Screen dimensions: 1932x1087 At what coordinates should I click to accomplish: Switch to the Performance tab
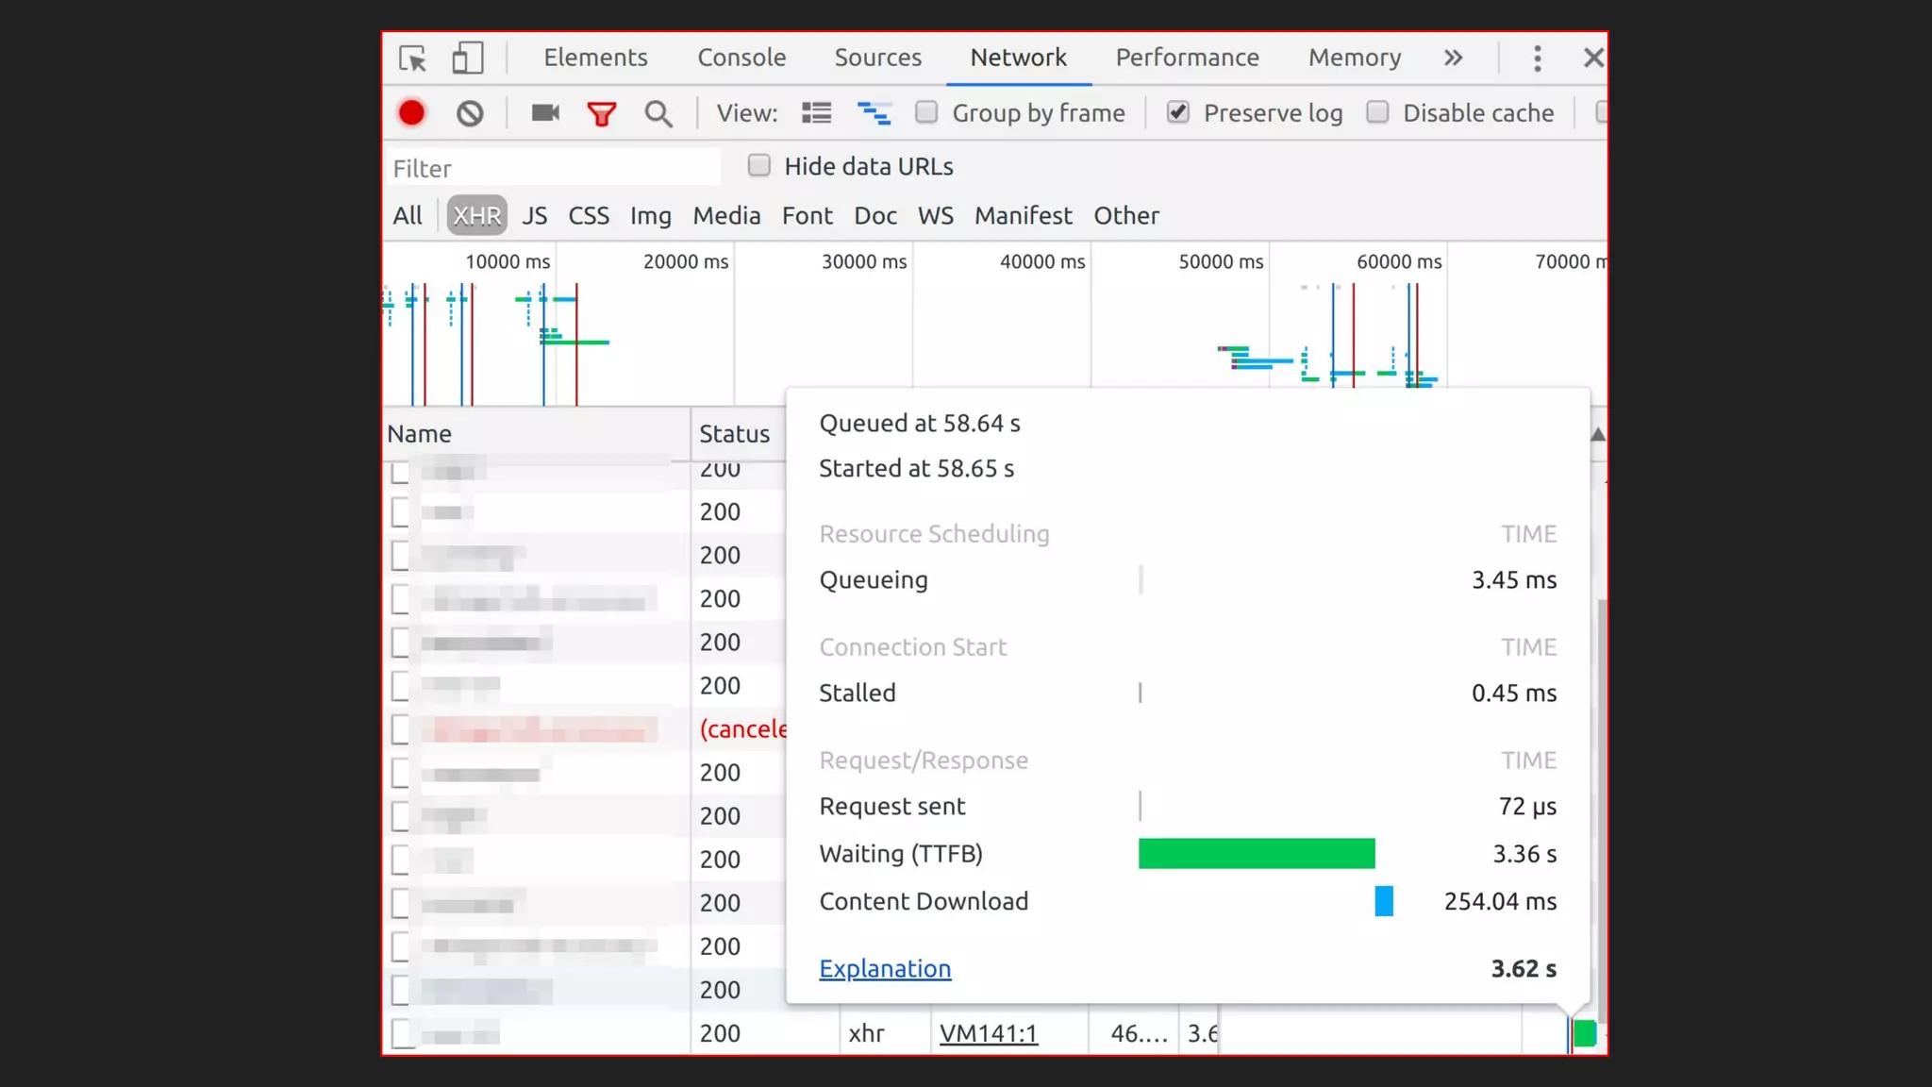[1187, 58]
